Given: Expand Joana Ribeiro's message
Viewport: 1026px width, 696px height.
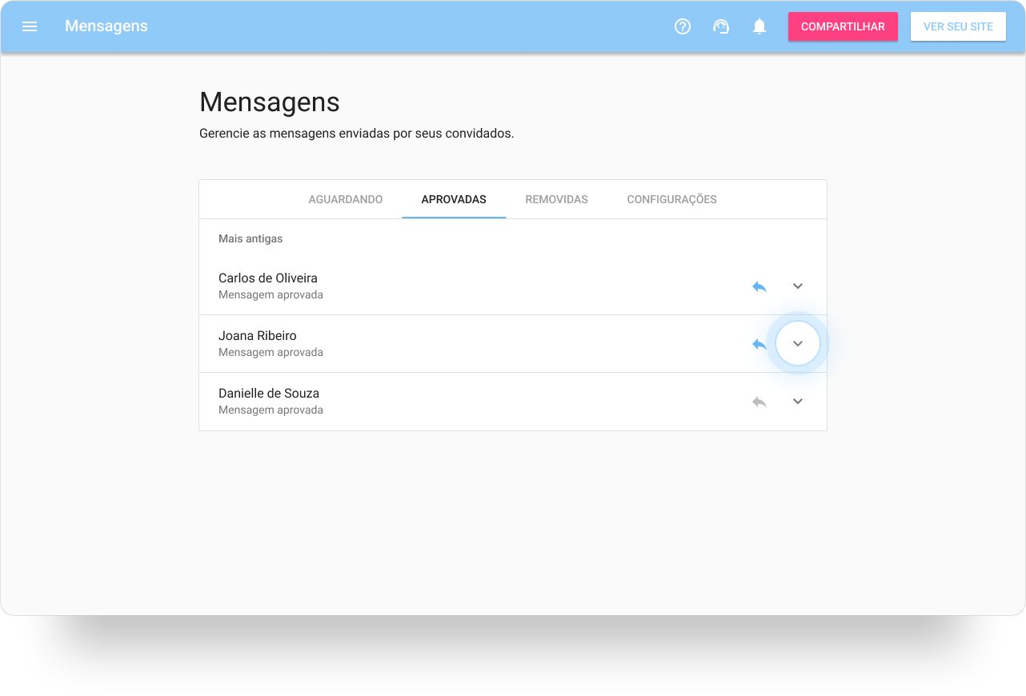Looking at the screenshot, I should click(x=798, y=344).
